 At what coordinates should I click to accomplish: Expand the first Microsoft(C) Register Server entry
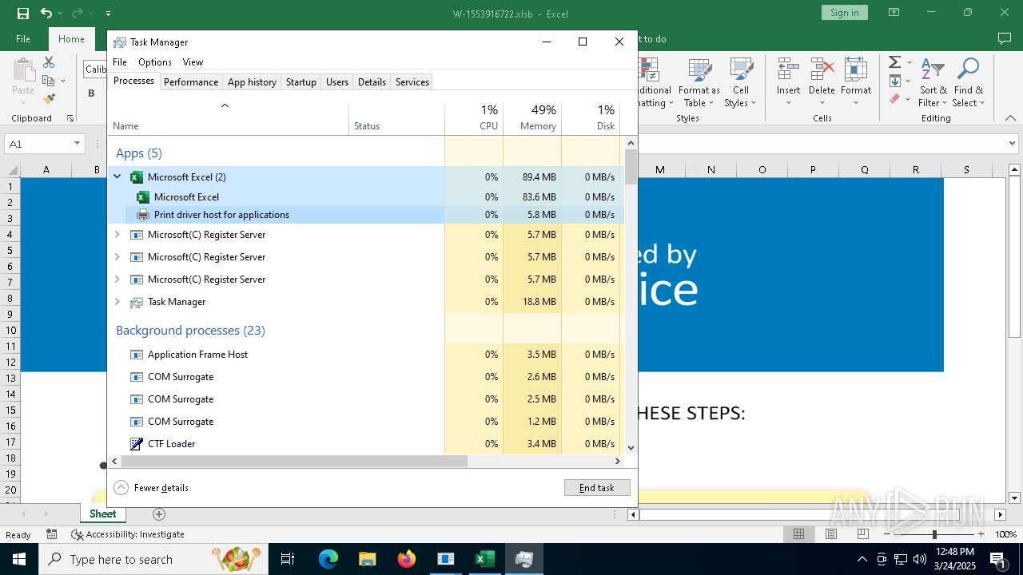[x=117, y=235]
